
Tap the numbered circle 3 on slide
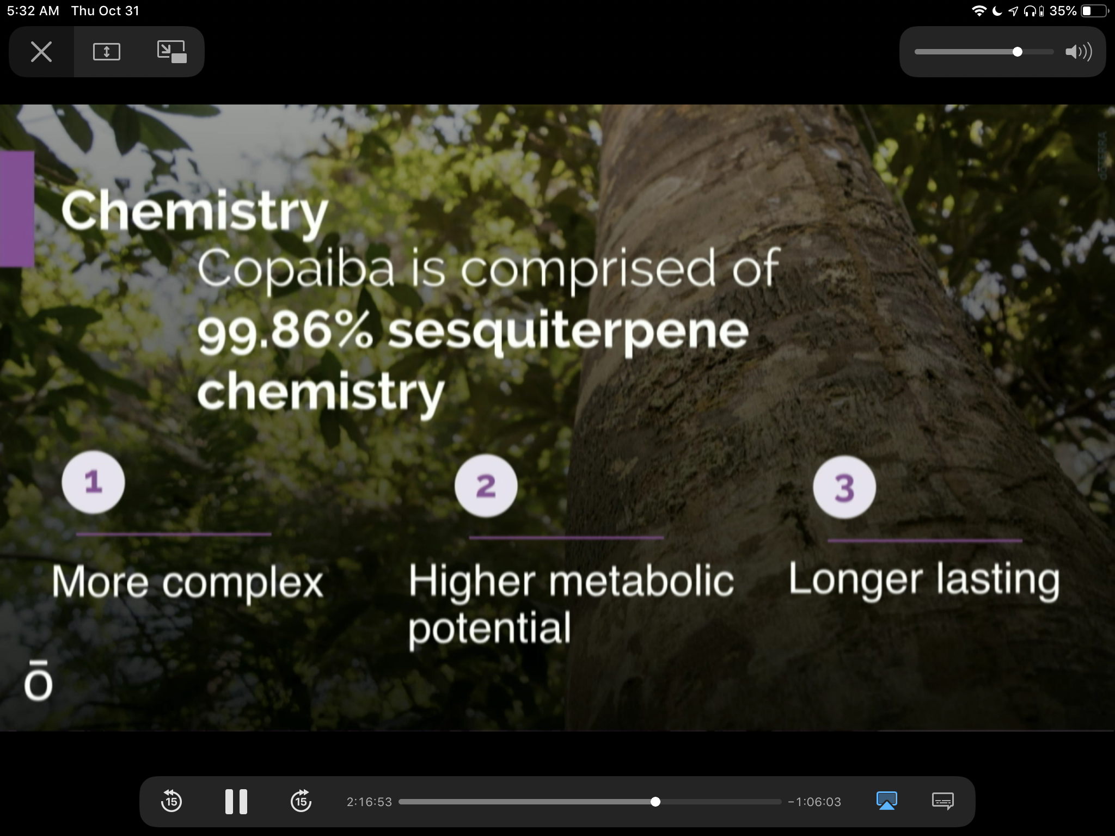(x=844, y=487)
